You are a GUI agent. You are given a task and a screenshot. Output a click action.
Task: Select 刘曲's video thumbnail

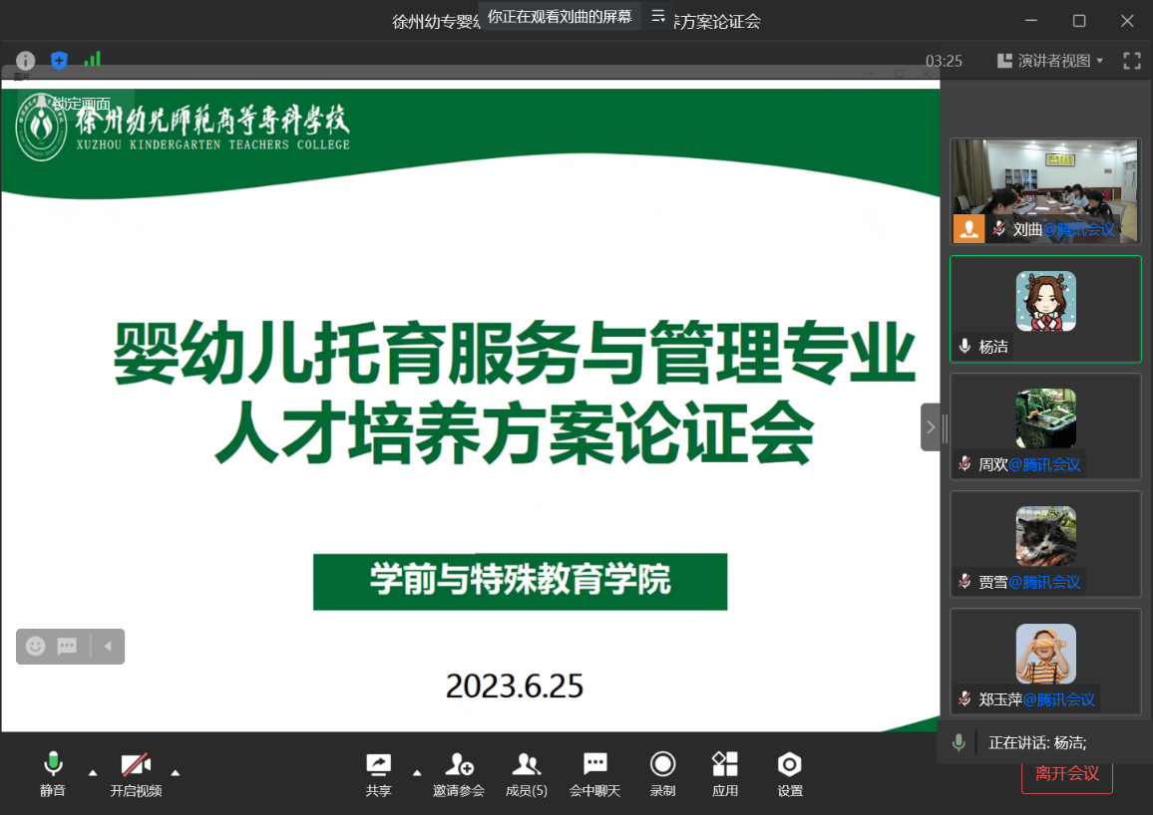click(x=1045, y=190)
